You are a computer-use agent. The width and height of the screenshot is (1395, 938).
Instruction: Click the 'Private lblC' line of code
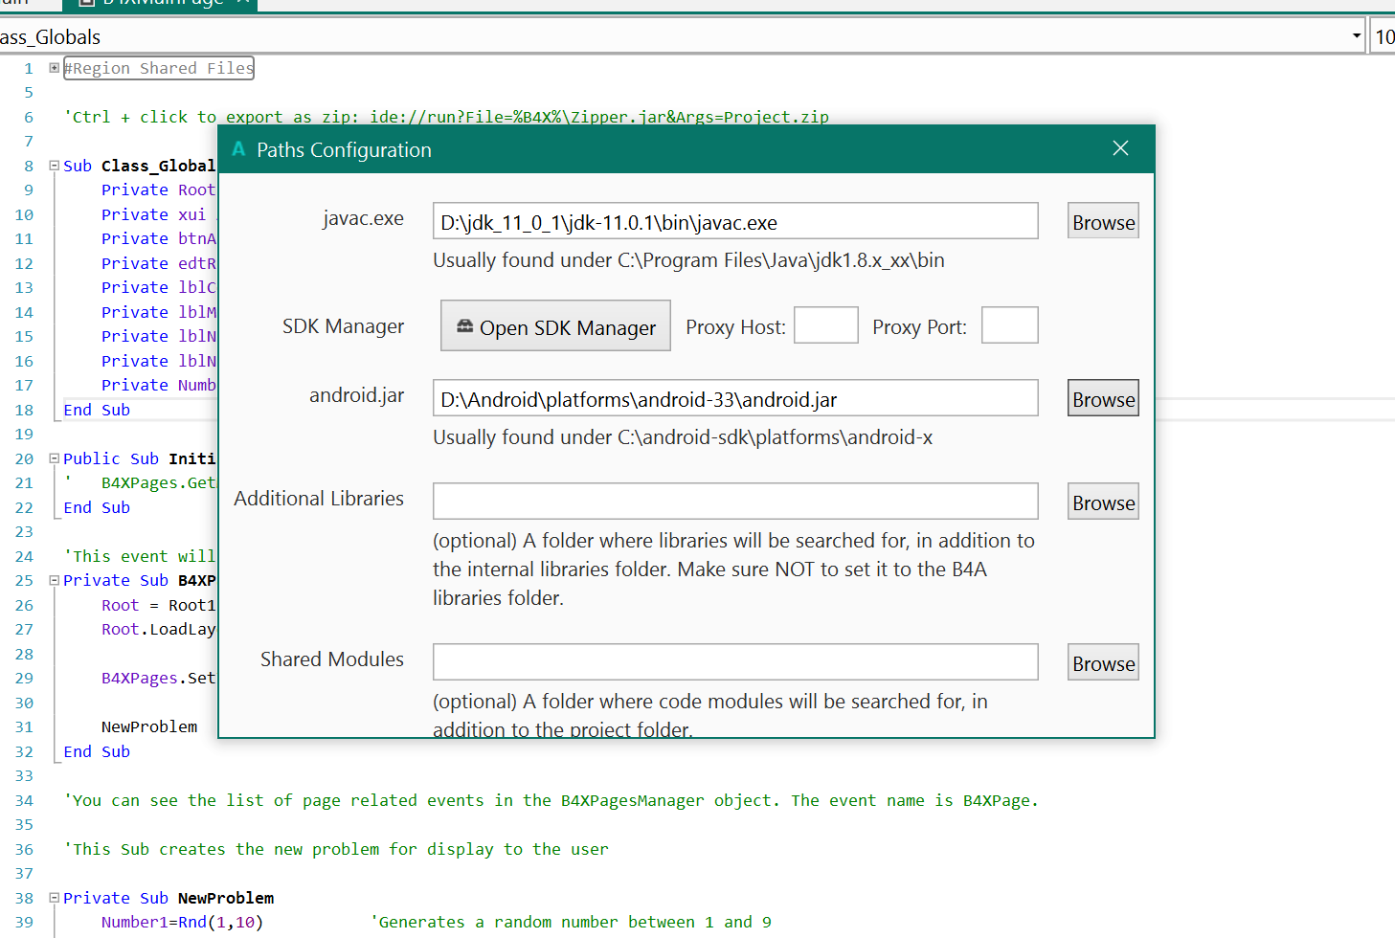[x=159, y=287]
